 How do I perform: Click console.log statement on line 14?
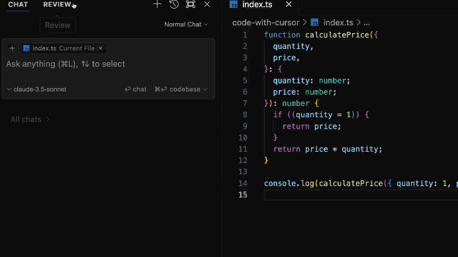(361, 183)
